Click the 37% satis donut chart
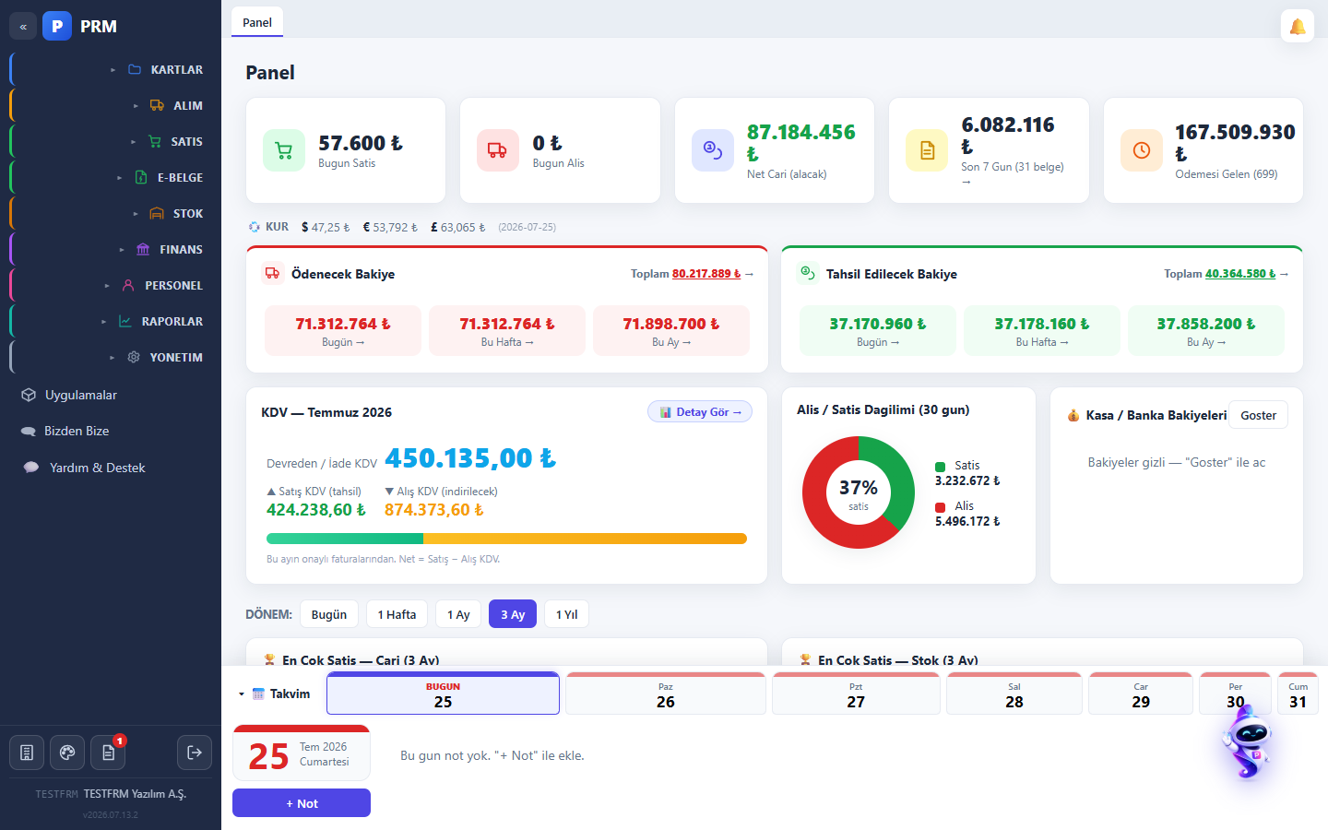 [859, 492]
